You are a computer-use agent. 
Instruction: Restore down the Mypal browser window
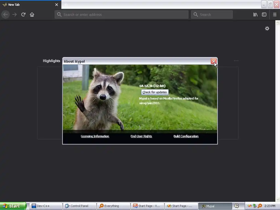[x=270, y=4]
